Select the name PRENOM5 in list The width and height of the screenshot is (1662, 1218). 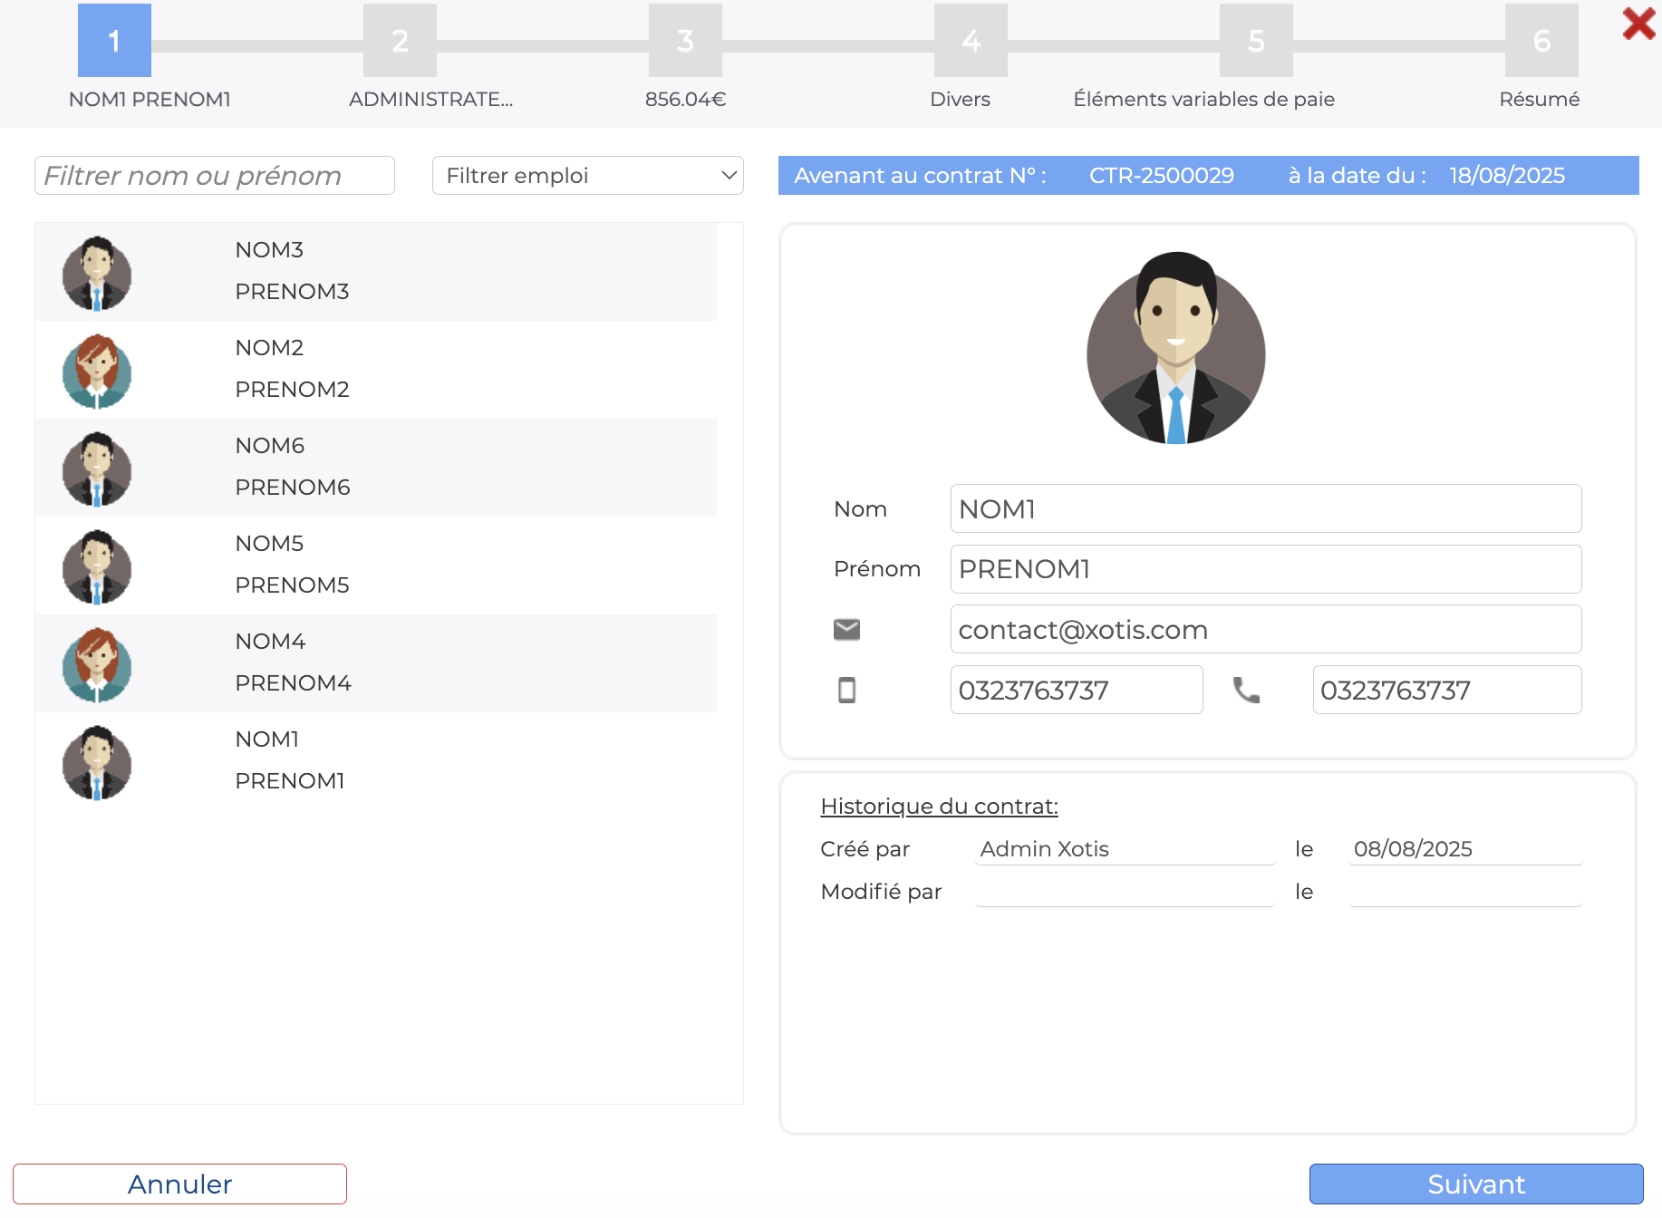292,585
